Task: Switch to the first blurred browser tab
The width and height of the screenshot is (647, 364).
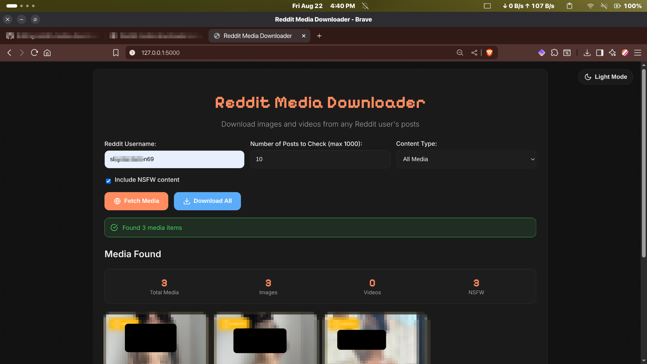Action: [x=52, y=36]
